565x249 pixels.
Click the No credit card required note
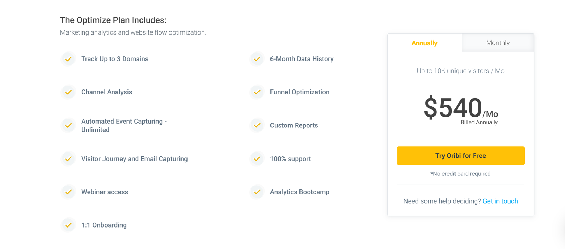[460, 173]
